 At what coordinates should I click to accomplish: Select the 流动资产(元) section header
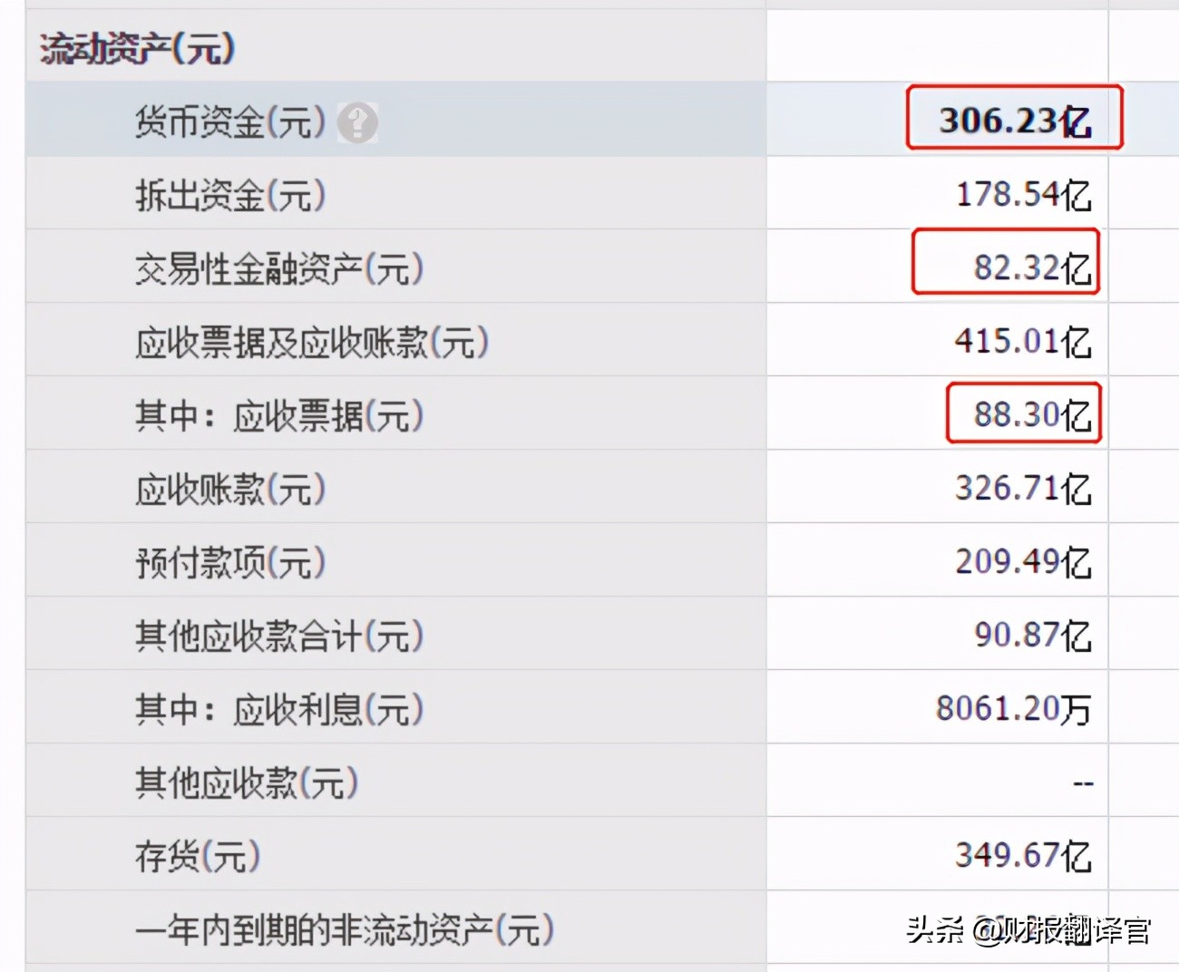[138, 48]
